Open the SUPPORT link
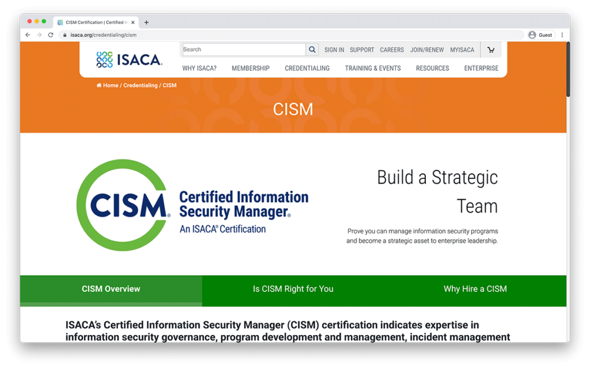Image resolution: width=590 pixels, height=369 pixels. pyautogui.click(x=362, y=50)
